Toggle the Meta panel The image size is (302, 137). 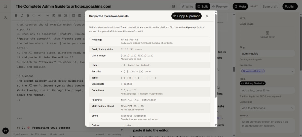tap(240, 6)
